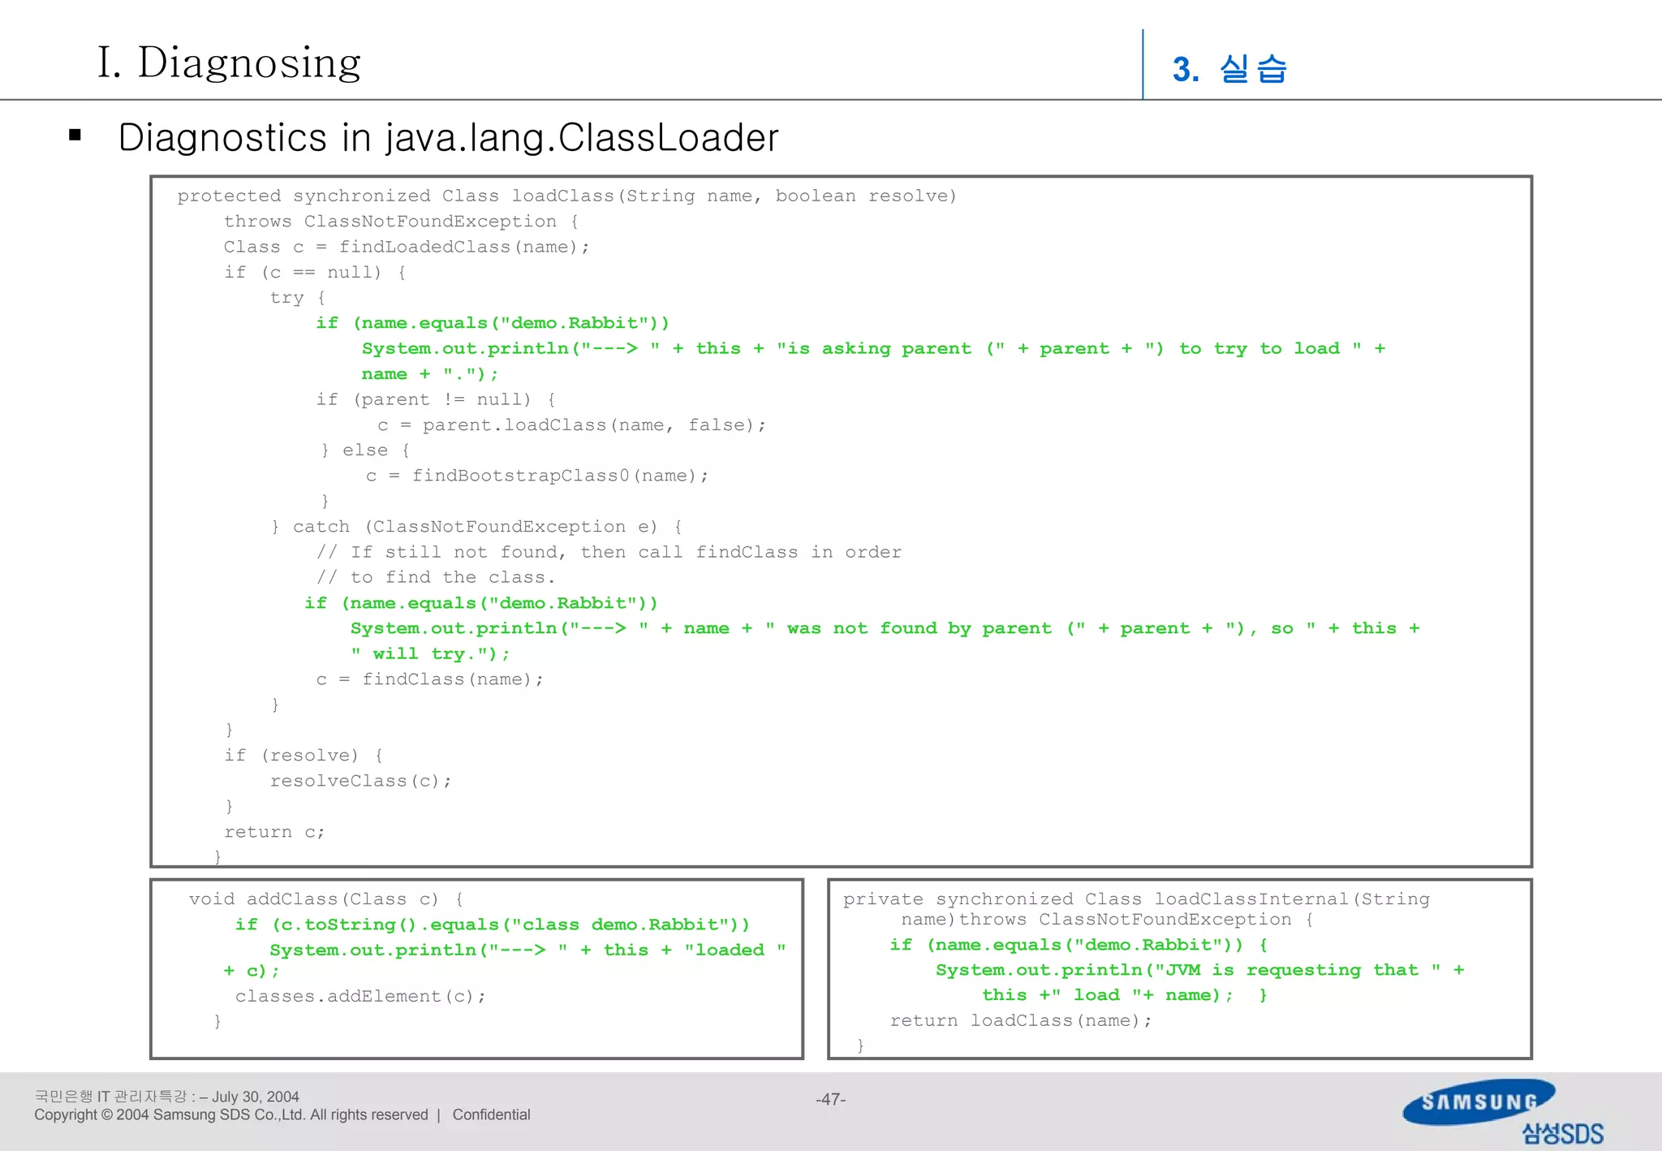Click the 'JVM is requesting that' println line
Image resolution: width=1662 pixels, height=1151 pixels.
pyautogui.click(x=1199, y=970)
